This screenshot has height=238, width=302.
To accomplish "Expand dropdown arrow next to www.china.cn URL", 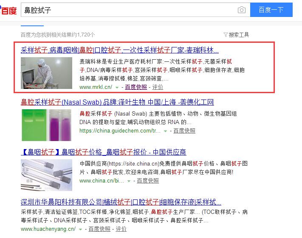I will pos(129,181).
